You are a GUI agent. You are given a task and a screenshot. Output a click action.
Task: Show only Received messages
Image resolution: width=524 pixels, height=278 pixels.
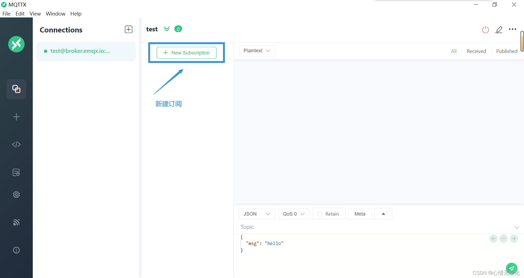pos(477,51)
